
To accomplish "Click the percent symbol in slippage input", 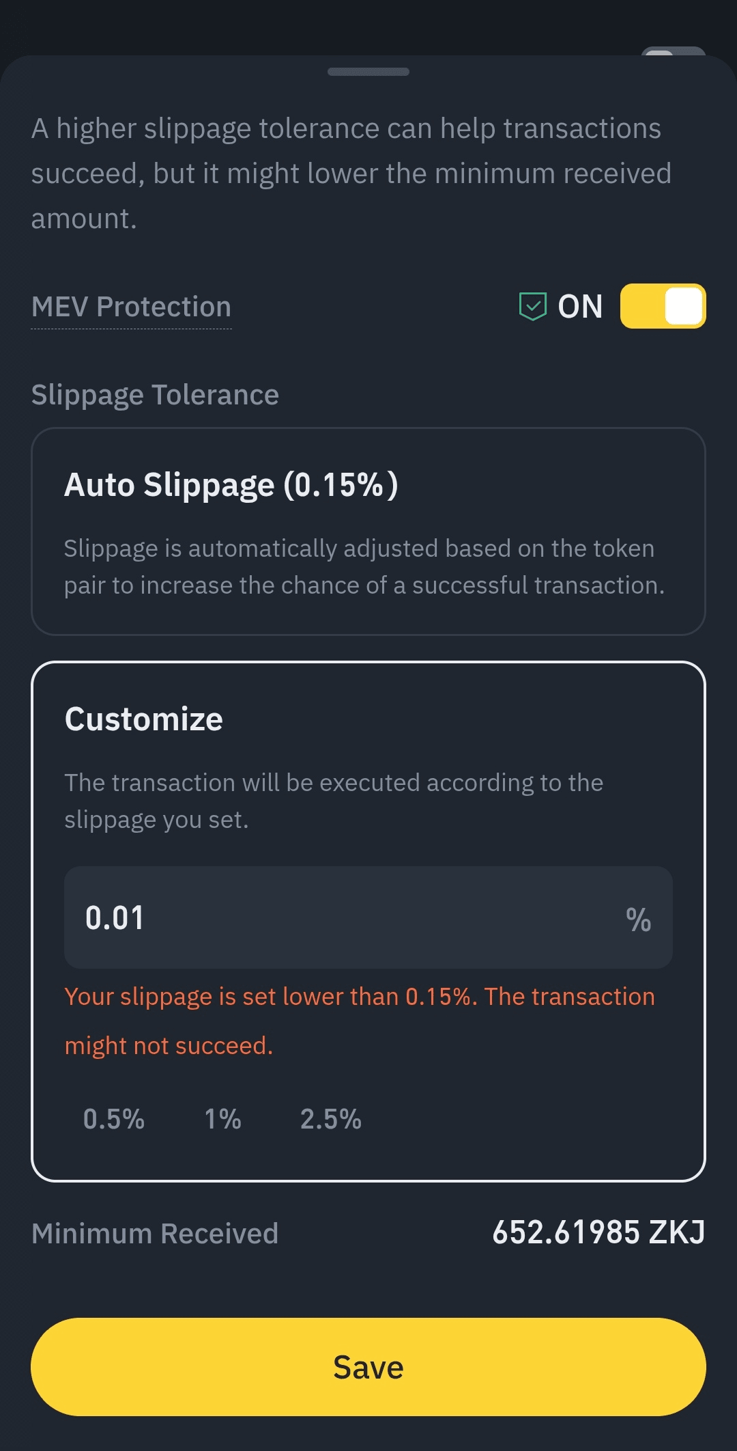I will 638,919.
